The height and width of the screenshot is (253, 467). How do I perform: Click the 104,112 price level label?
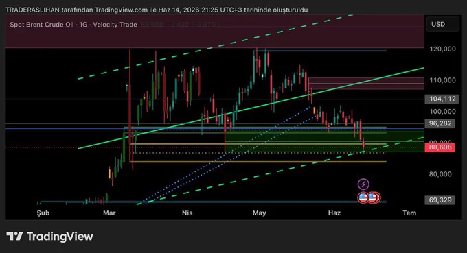click(442, 99)
